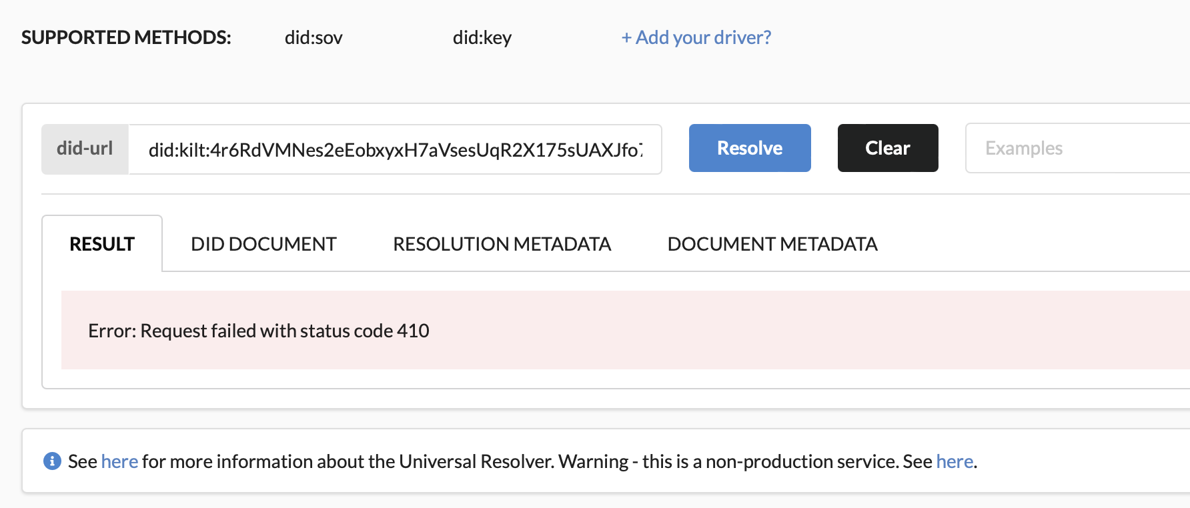This screenshot has height=508, width=1190.
Task: View the DOCUMENT METADATA tab
Action: click(772, 244)
